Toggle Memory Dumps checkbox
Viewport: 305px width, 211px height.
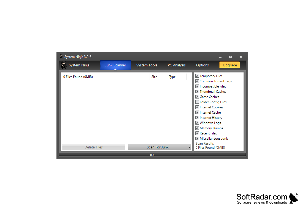tap(197, 128)
